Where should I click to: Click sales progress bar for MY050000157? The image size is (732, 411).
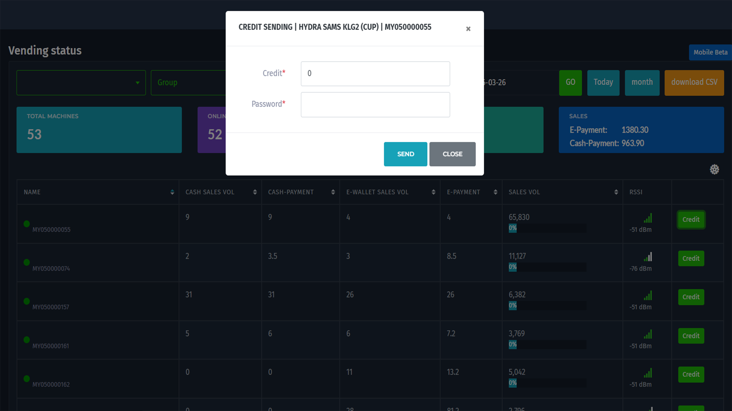(x=547, y=306)
